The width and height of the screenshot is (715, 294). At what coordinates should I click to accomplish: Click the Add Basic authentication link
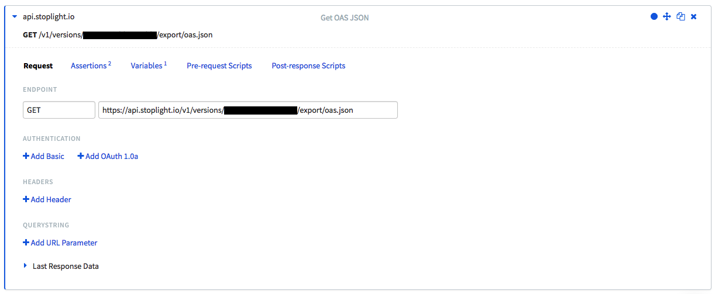pos(44,156)
